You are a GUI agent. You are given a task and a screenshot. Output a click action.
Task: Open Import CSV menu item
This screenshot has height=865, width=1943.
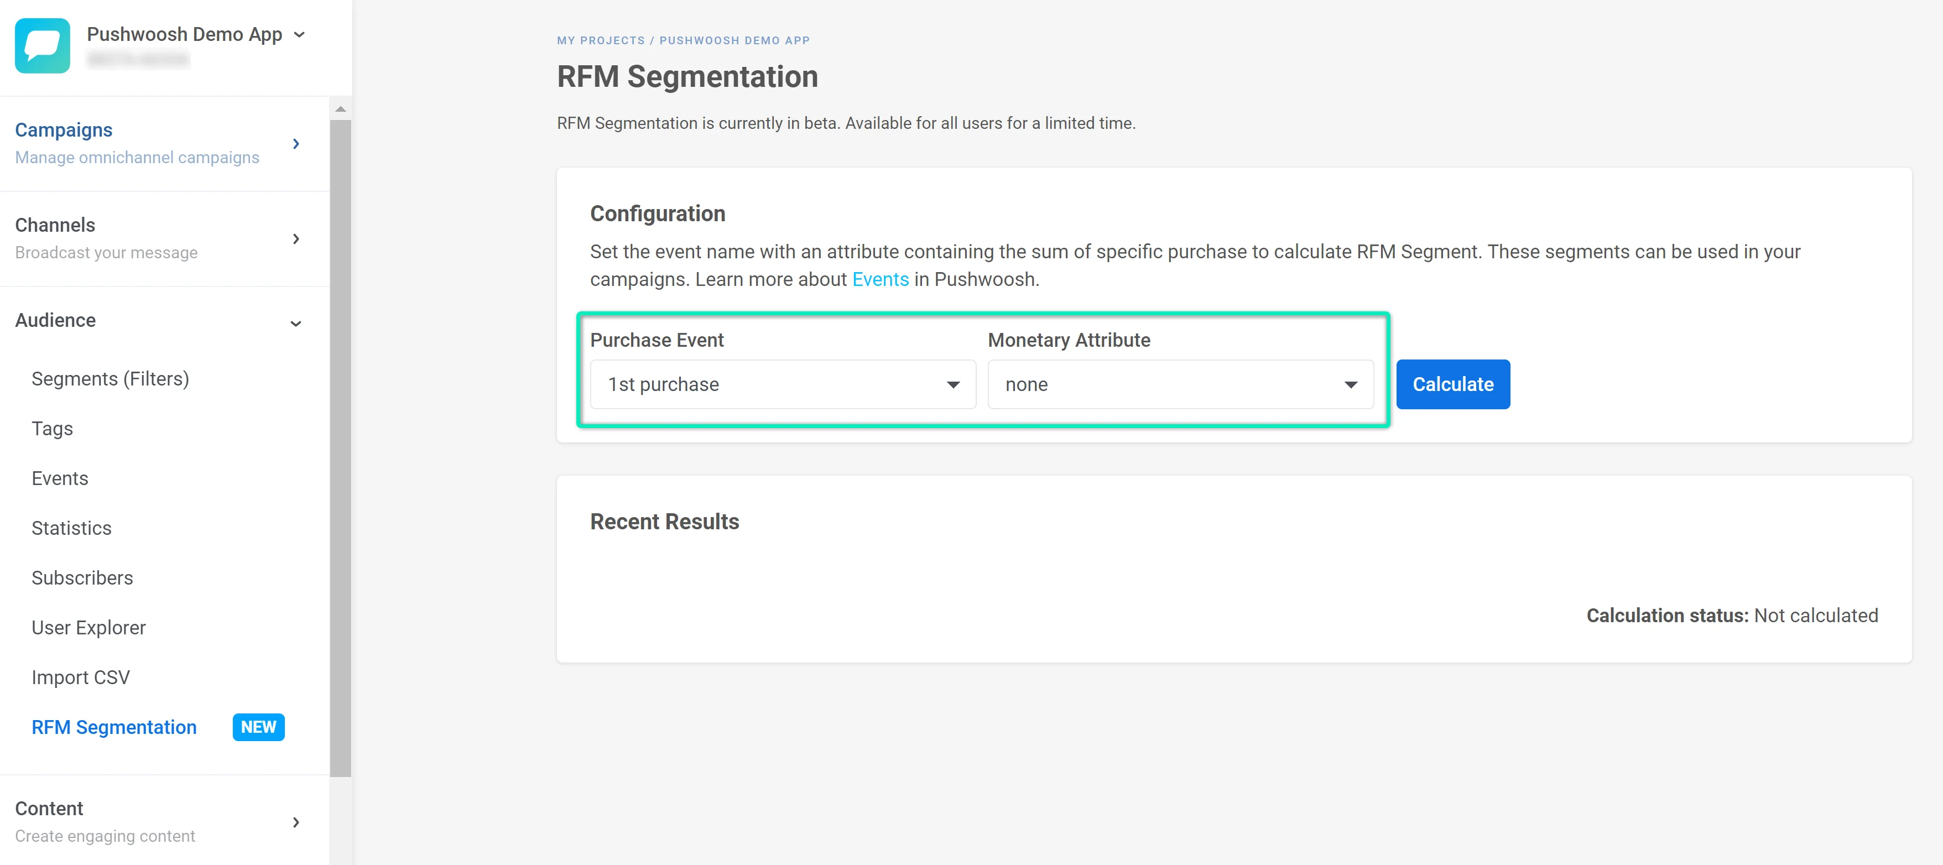81,677
